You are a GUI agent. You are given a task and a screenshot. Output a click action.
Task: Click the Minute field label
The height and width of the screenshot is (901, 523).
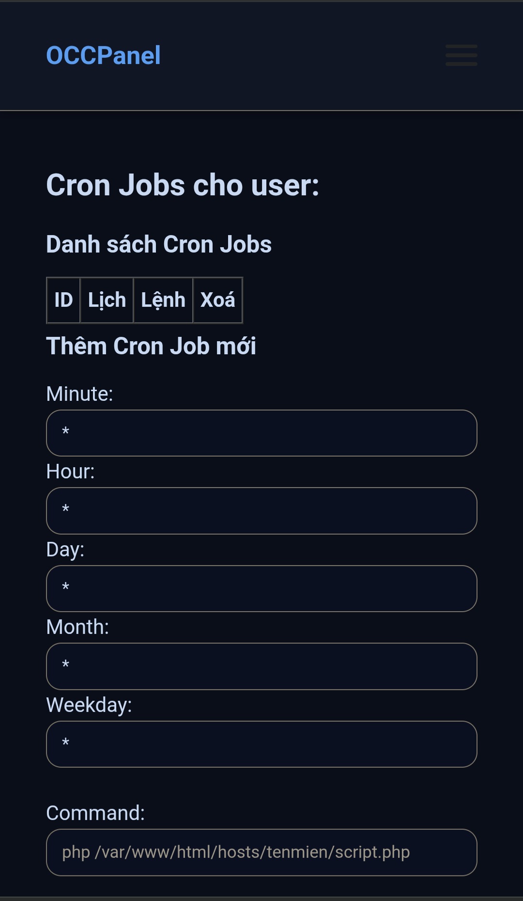point(79,394)
